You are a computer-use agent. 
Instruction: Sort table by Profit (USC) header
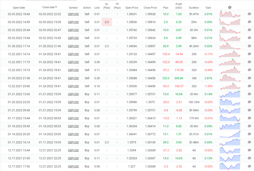(x=179, y=6)
